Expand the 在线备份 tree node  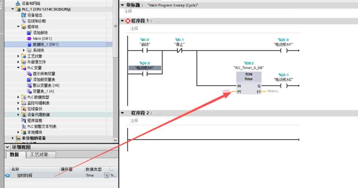pos(18,109)
